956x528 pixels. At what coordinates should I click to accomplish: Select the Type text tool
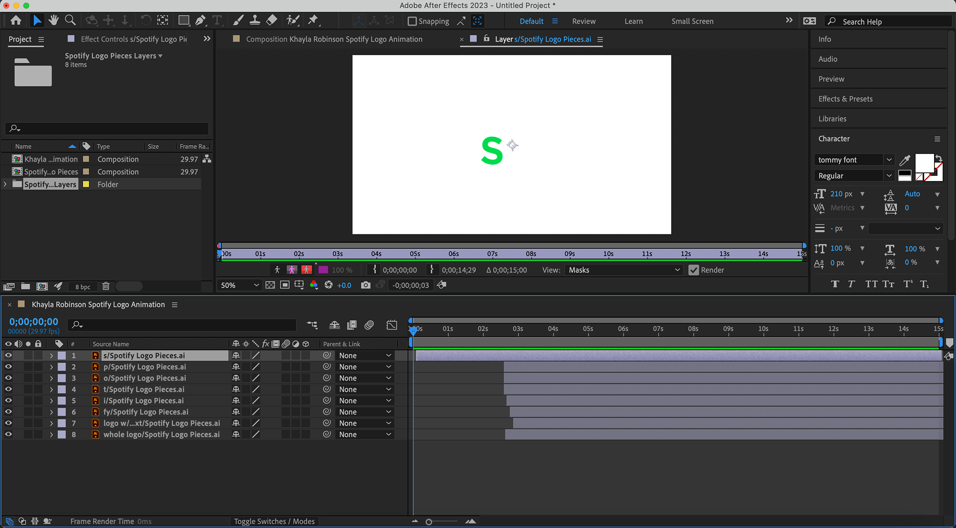pos(217,20)
